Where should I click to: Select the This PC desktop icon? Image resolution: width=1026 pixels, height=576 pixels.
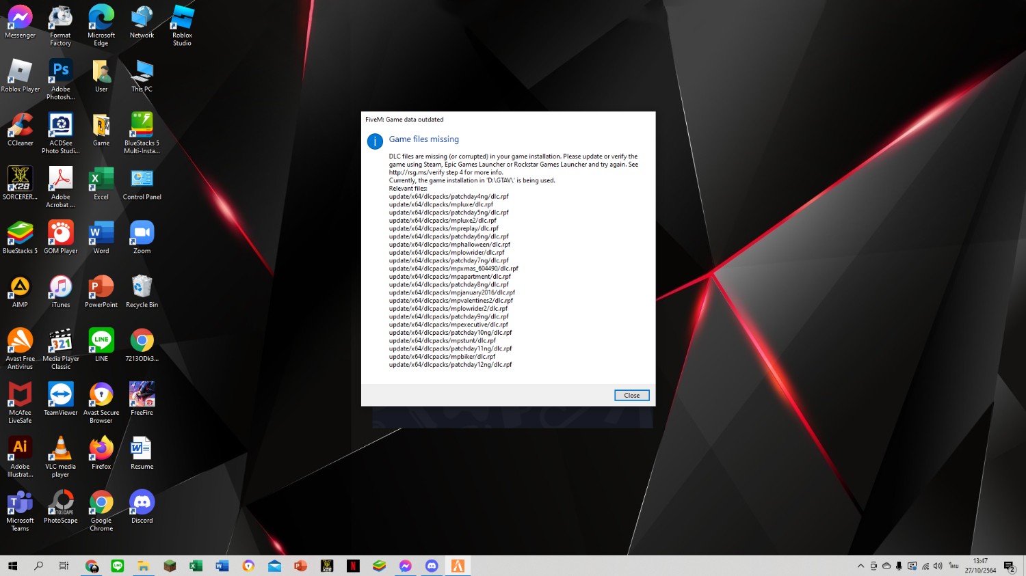click(142, 77)
